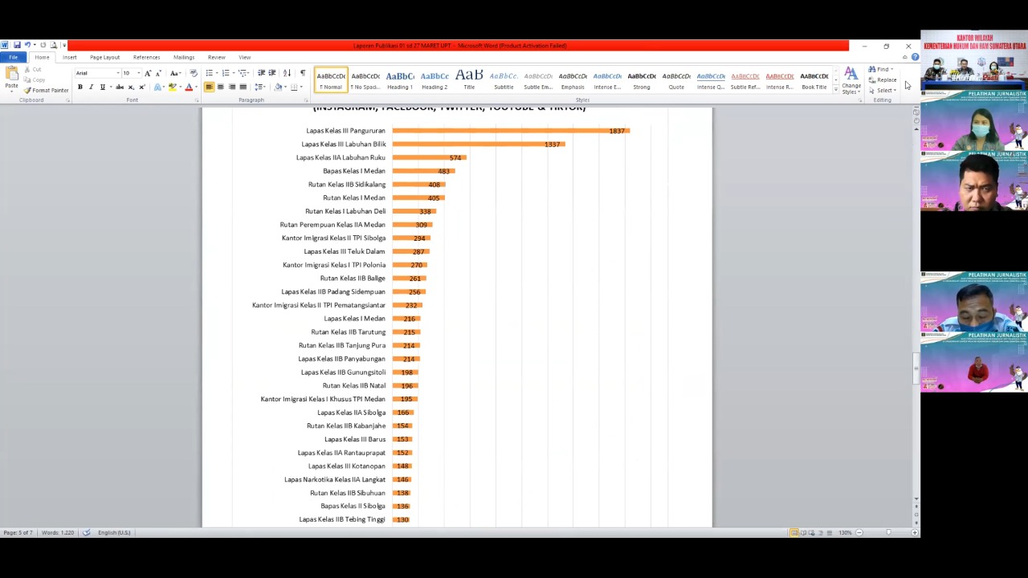Switch to the Insert tab
1028x578 pixels.
click(x=70, y=57)
